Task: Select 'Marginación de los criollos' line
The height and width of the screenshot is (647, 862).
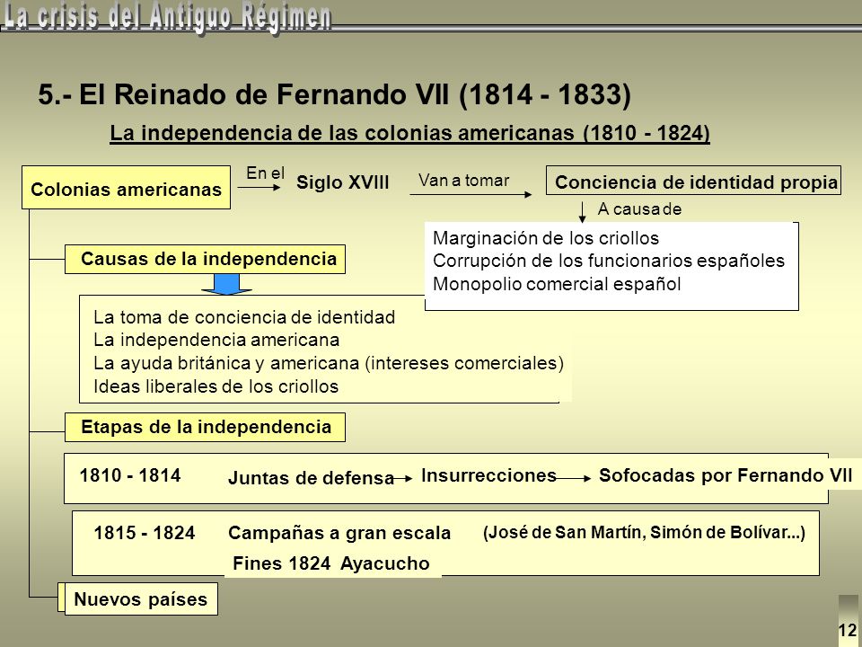Action: point(545,238)
